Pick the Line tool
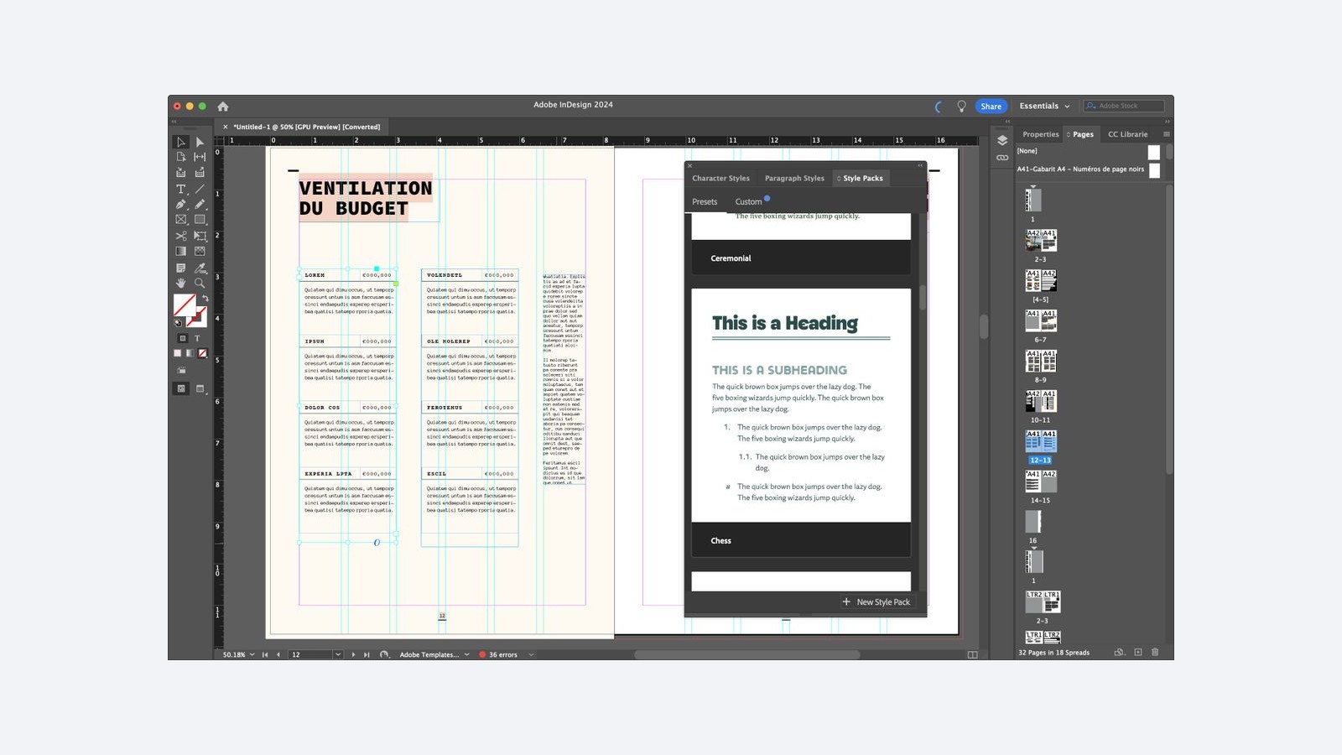Image resolution: width=1342 pixels, height=755 pixels. 200,189
